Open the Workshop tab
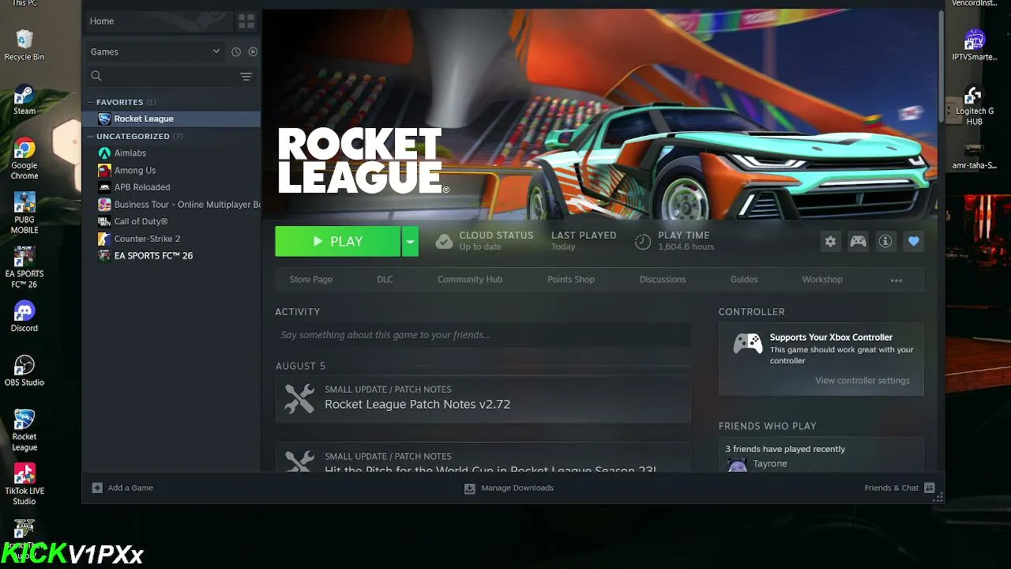1011x569 pixels. point(822,280)
